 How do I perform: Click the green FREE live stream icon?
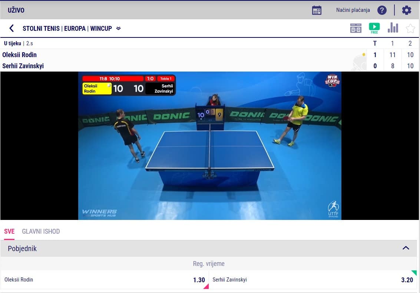(x=374, y=28)
